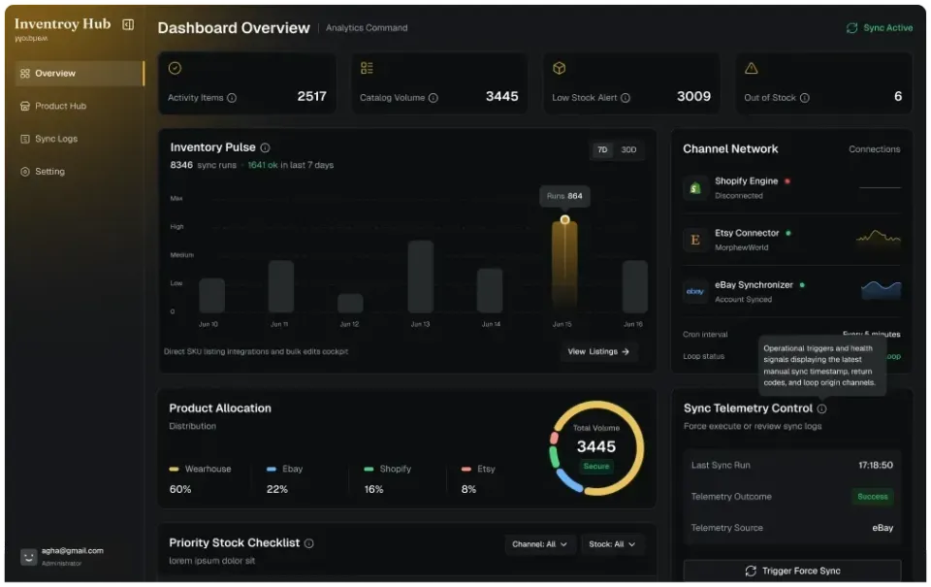Click the 8346 sync runs count
Viewport: 931px width, 587px height.
[x=203, y=165]
